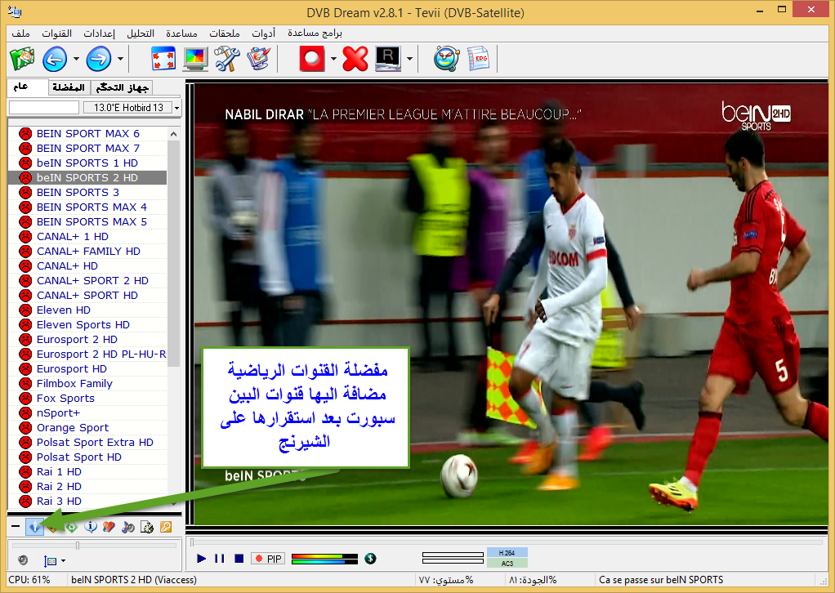Expand the list layout dropdown arrow

pos(64,560)
